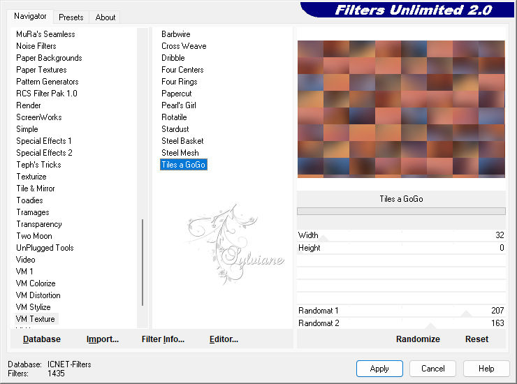Adjust the Randomat 1 slider
This screenshot has width=517, height=384.
pos(401,311)
